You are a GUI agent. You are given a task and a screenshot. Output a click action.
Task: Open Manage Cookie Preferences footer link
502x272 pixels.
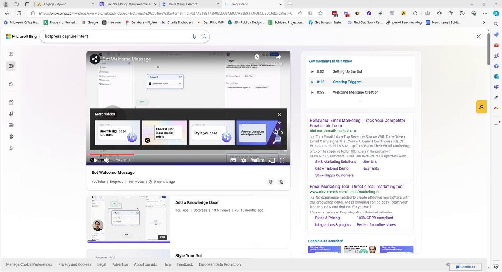[x=29, y=264]
